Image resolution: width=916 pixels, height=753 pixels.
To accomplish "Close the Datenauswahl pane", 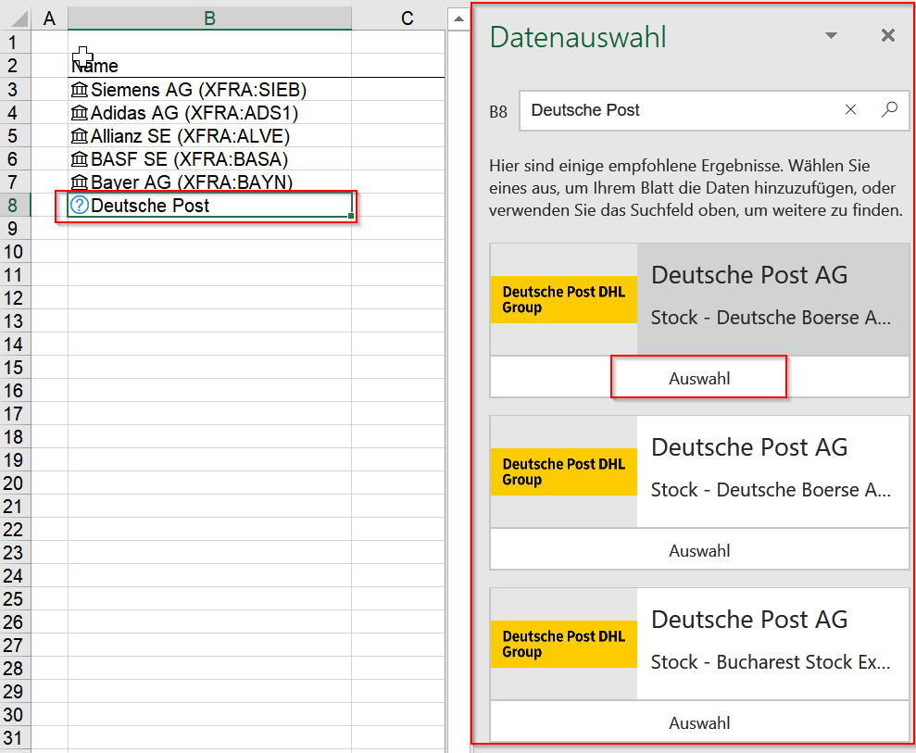I will [x=888, y=35].
